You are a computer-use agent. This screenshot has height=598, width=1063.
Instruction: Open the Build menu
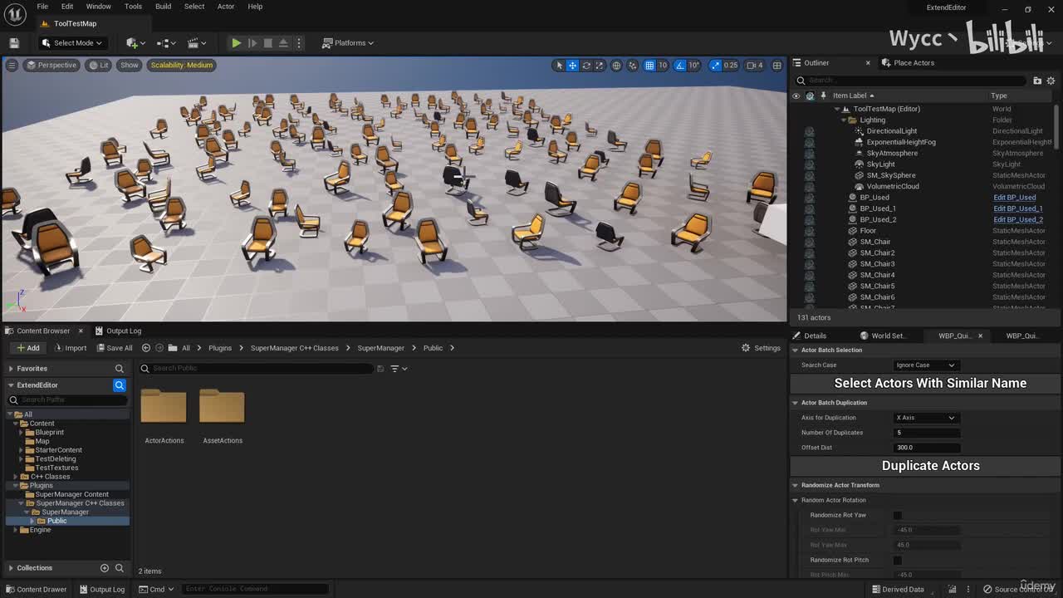[163, 7]
